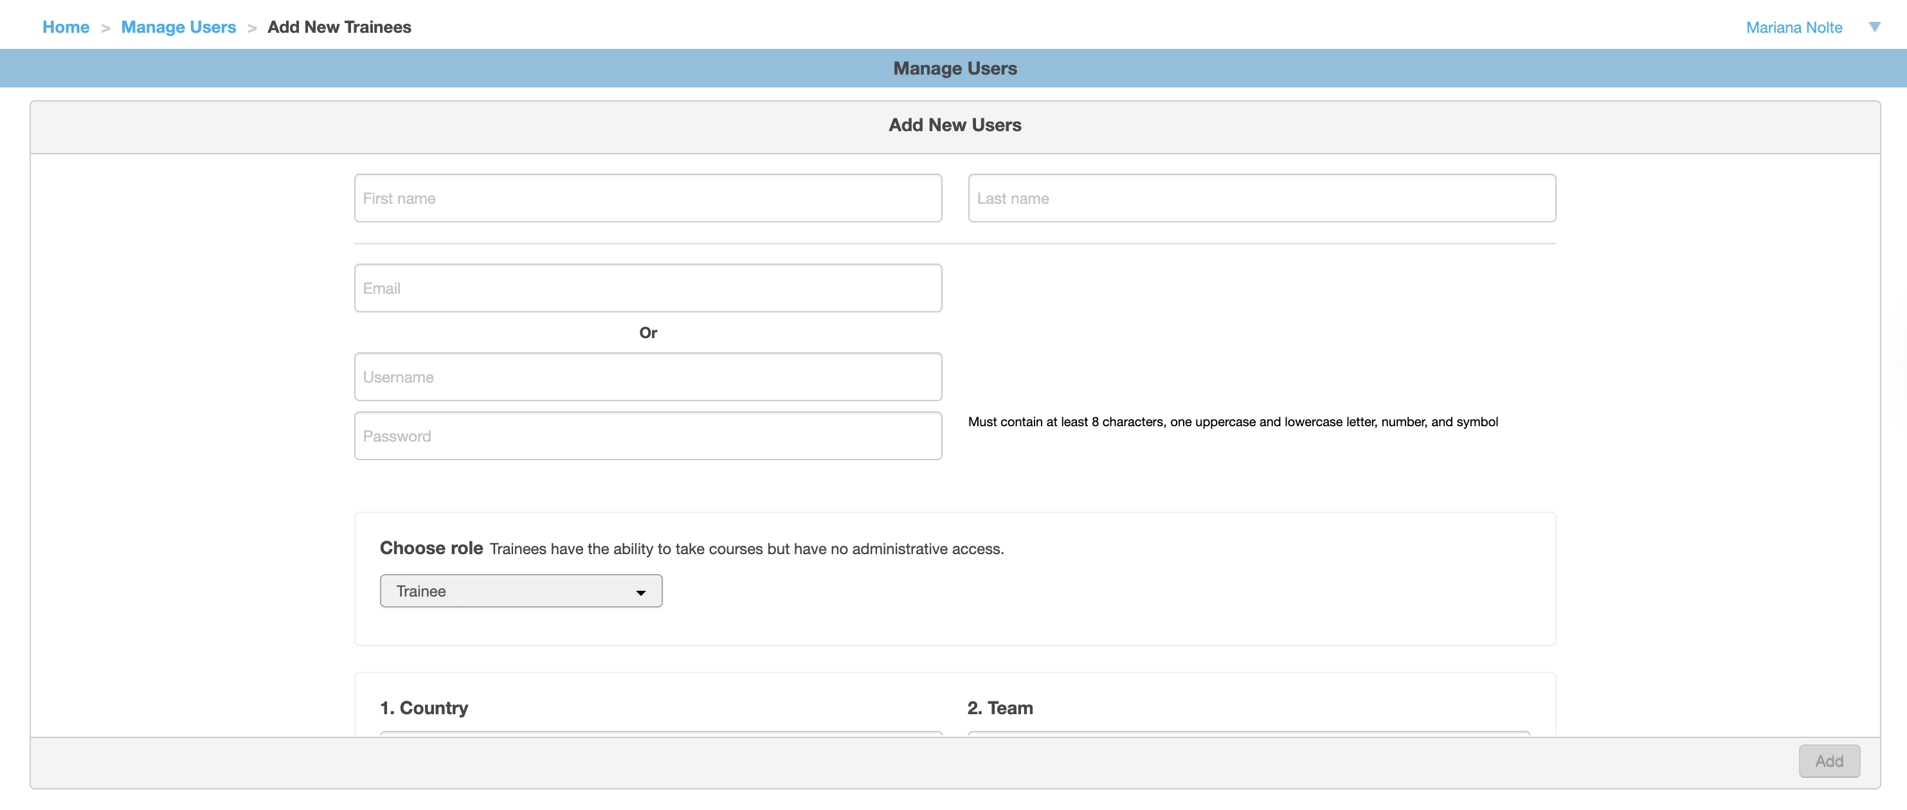This screenshot has height=810, width=1907.
Task: Open Manage Users breadcrumb link
Action: pyautogui.click(x=178, y=28)
